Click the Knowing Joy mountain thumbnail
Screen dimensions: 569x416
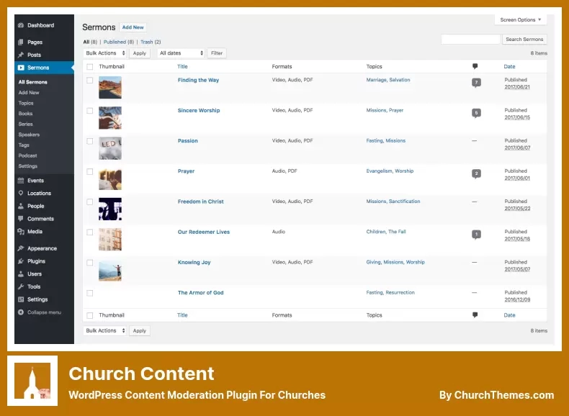click(110, 270)
